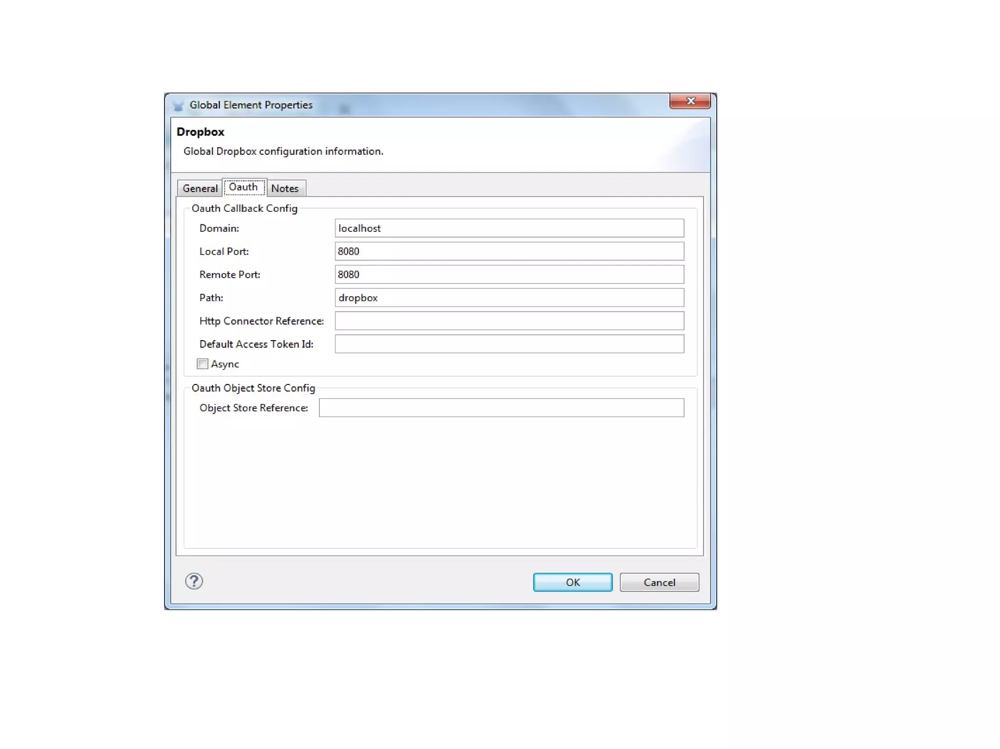Focus the Local Port field
The height and width of the screenshot is (749, 1000).
[x=509, y=251]
